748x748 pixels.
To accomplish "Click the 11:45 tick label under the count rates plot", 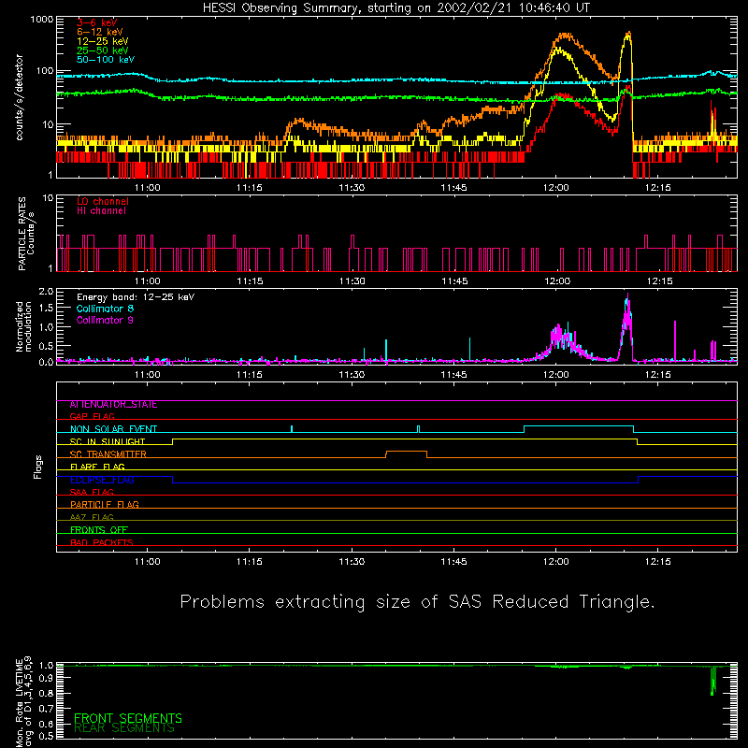I will click(x=453, y=188).
